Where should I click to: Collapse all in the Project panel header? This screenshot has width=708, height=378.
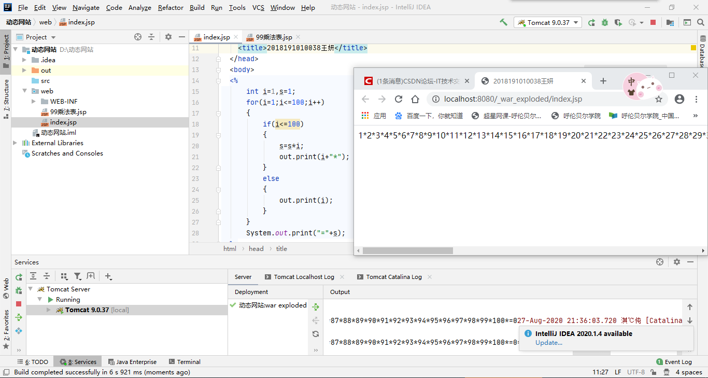pyautogui.click(x=151, y=37)
